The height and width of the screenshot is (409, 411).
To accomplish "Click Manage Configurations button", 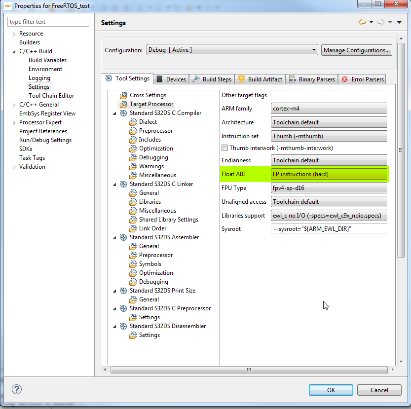I will point(356,50).
